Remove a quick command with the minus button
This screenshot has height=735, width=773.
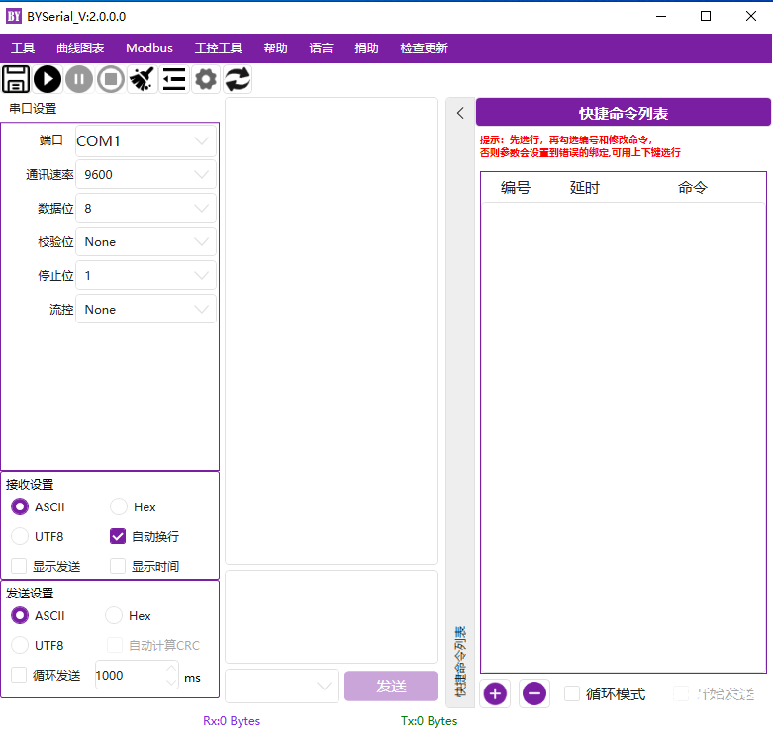(x=534, y=693)
